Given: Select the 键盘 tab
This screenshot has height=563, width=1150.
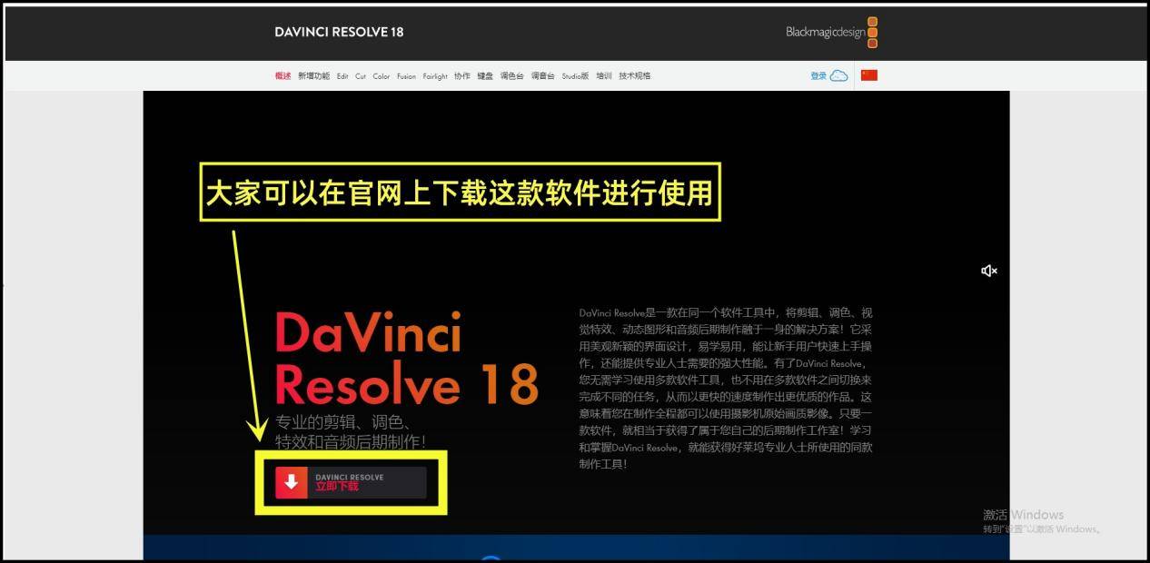Looking at the screenshot, I should (x=485, y=76).
